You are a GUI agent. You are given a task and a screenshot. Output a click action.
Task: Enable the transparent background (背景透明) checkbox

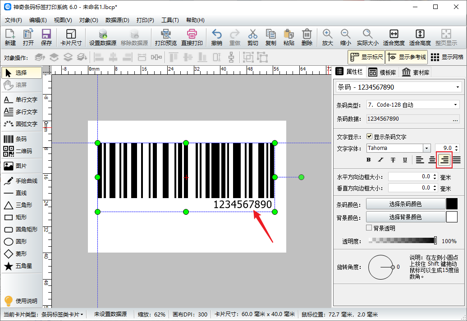[x=369, y=228]
